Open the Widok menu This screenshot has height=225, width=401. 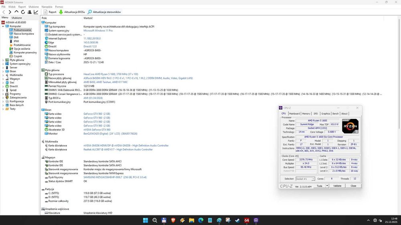coord(12,7)
